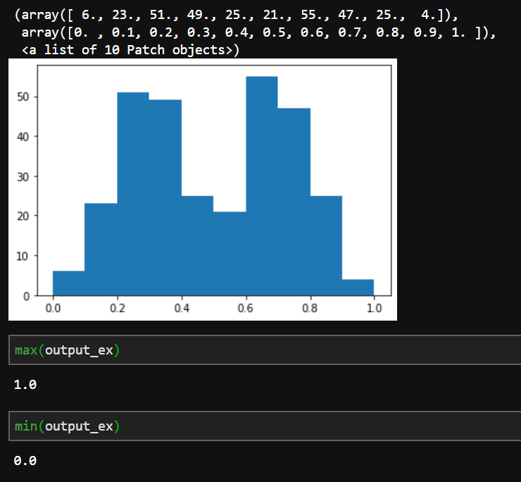Click the x-axis tick label 0.8

tap(310, 308)
